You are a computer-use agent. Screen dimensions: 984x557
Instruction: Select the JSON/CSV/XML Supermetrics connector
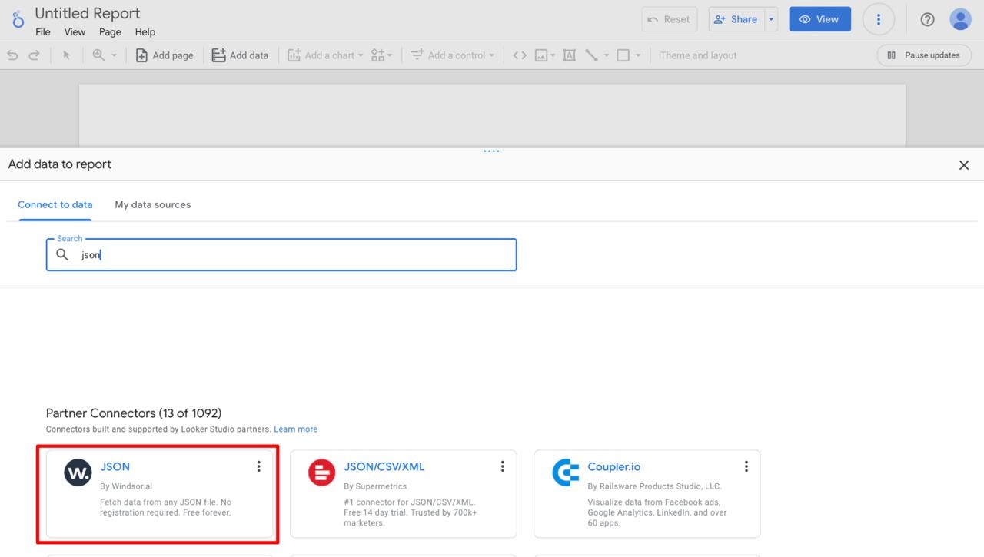coord(404,494)
